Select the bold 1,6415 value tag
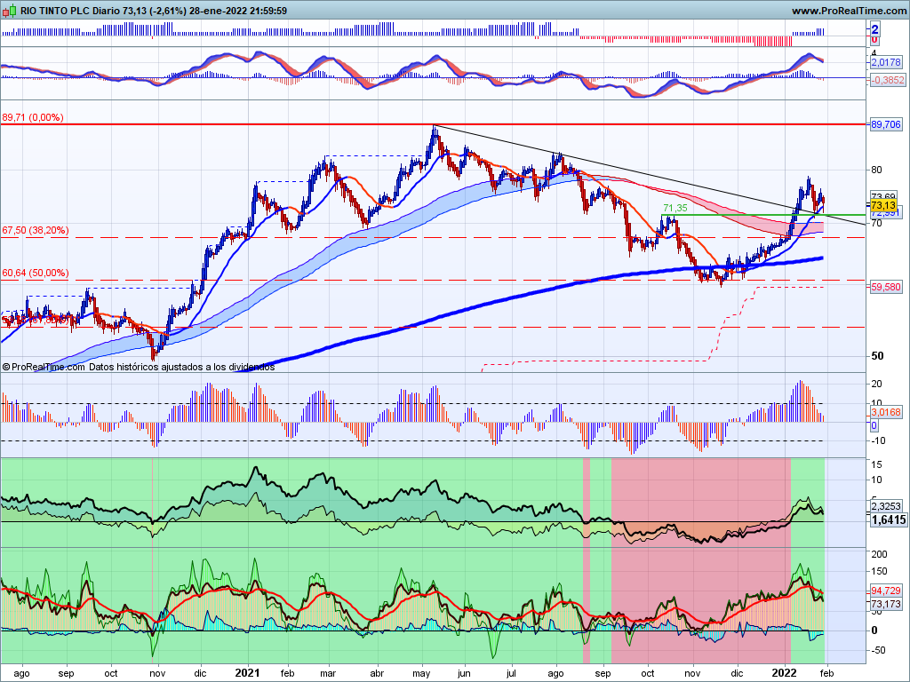This screenshot has height=682, width=910. pos(889,519)
